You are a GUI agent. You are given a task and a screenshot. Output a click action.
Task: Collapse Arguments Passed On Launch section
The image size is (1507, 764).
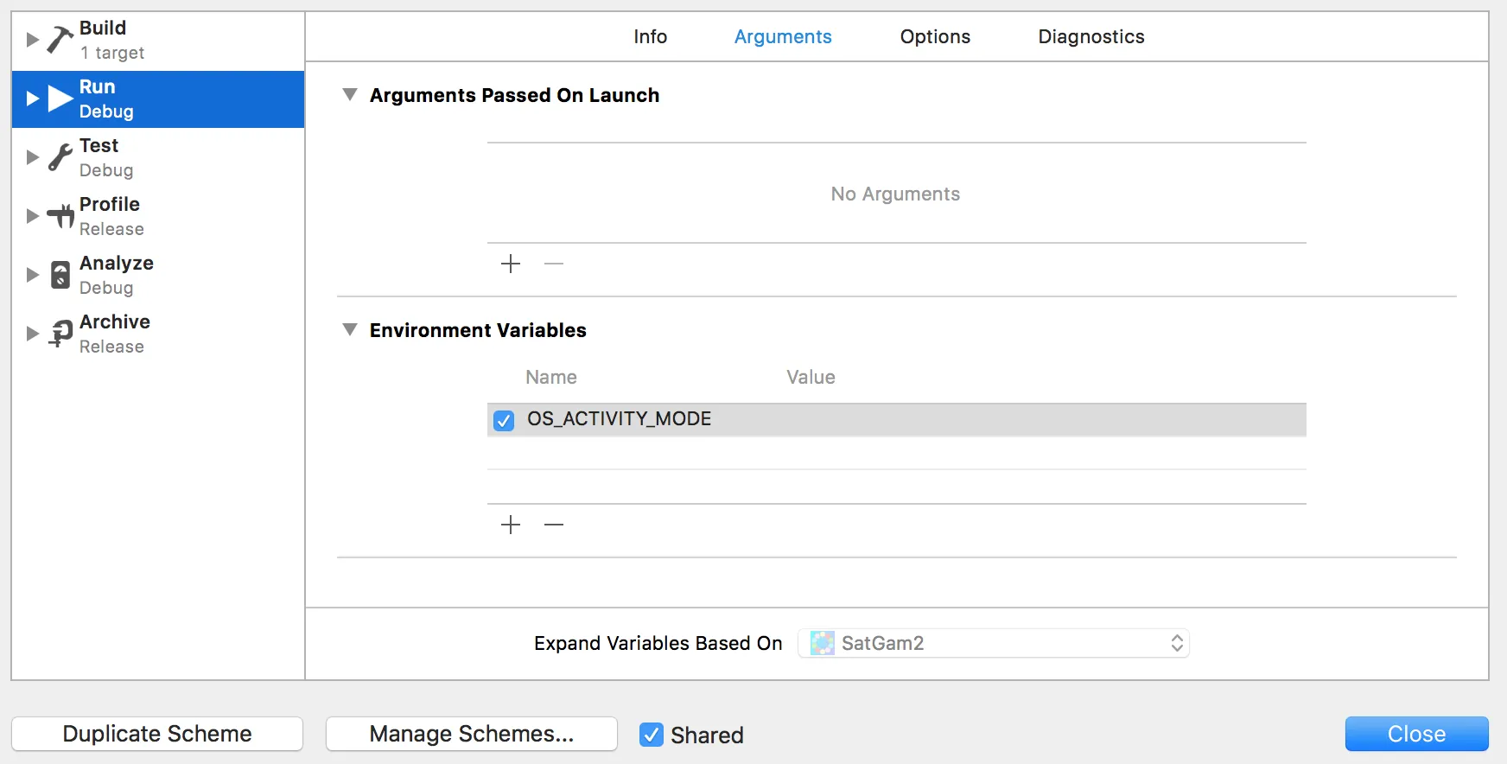350,94
